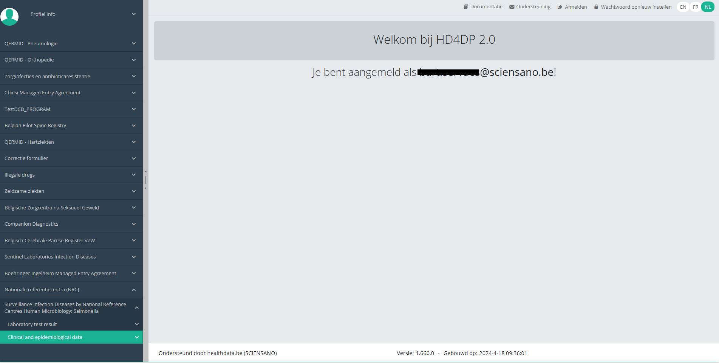
Task: Click the Afmelden link text
Action: click(576, 7)
